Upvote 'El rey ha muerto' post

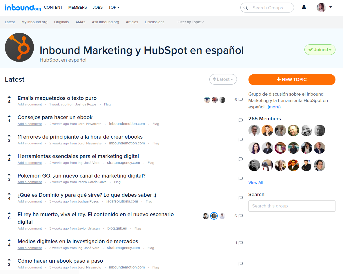tap(9, 213)
